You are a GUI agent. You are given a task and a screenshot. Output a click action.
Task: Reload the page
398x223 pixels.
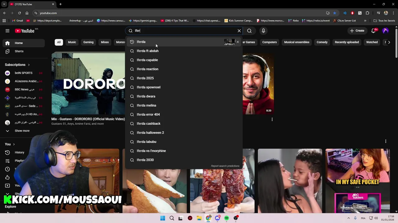(19, 13)
